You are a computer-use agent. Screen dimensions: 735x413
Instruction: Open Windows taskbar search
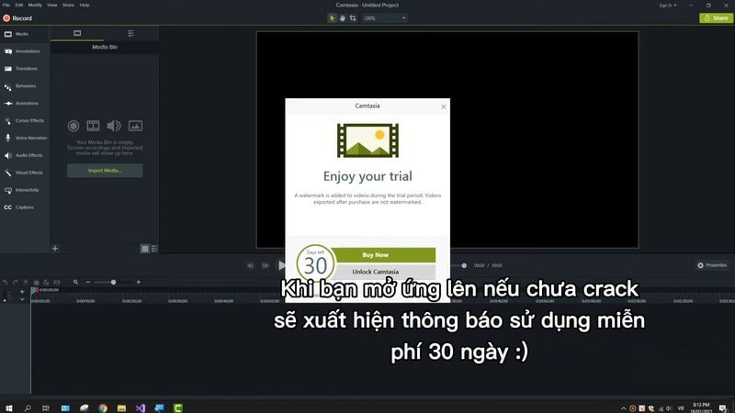pos(28,408)
